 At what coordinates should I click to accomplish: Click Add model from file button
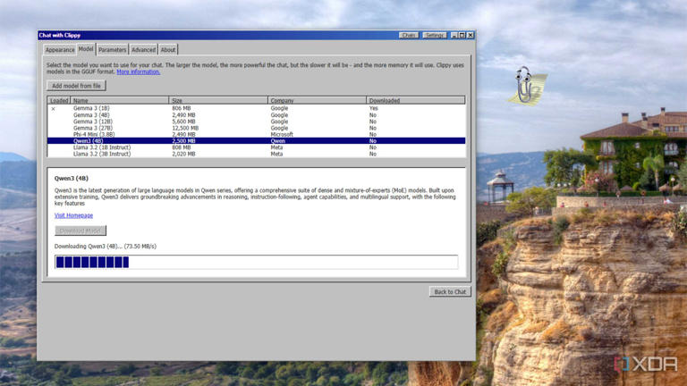click(76, 86)
